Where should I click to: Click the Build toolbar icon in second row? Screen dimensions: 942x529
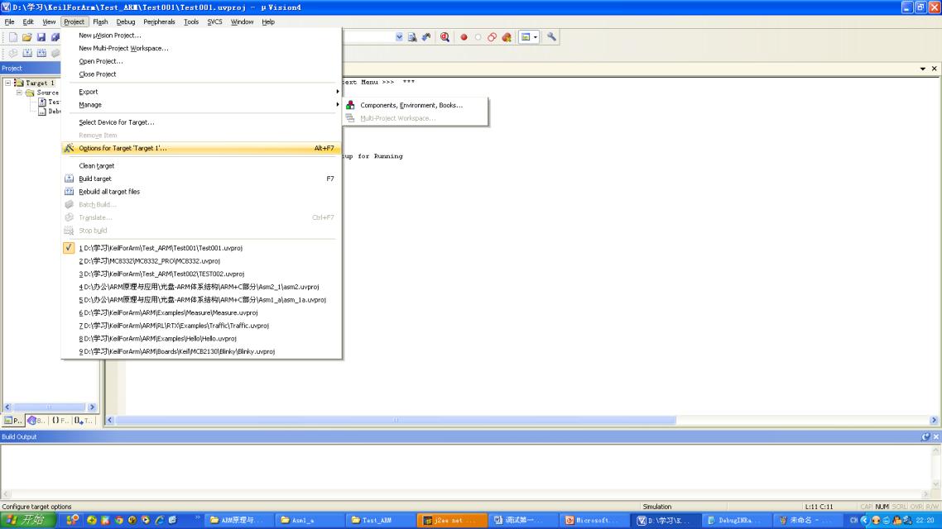point(27,54)
